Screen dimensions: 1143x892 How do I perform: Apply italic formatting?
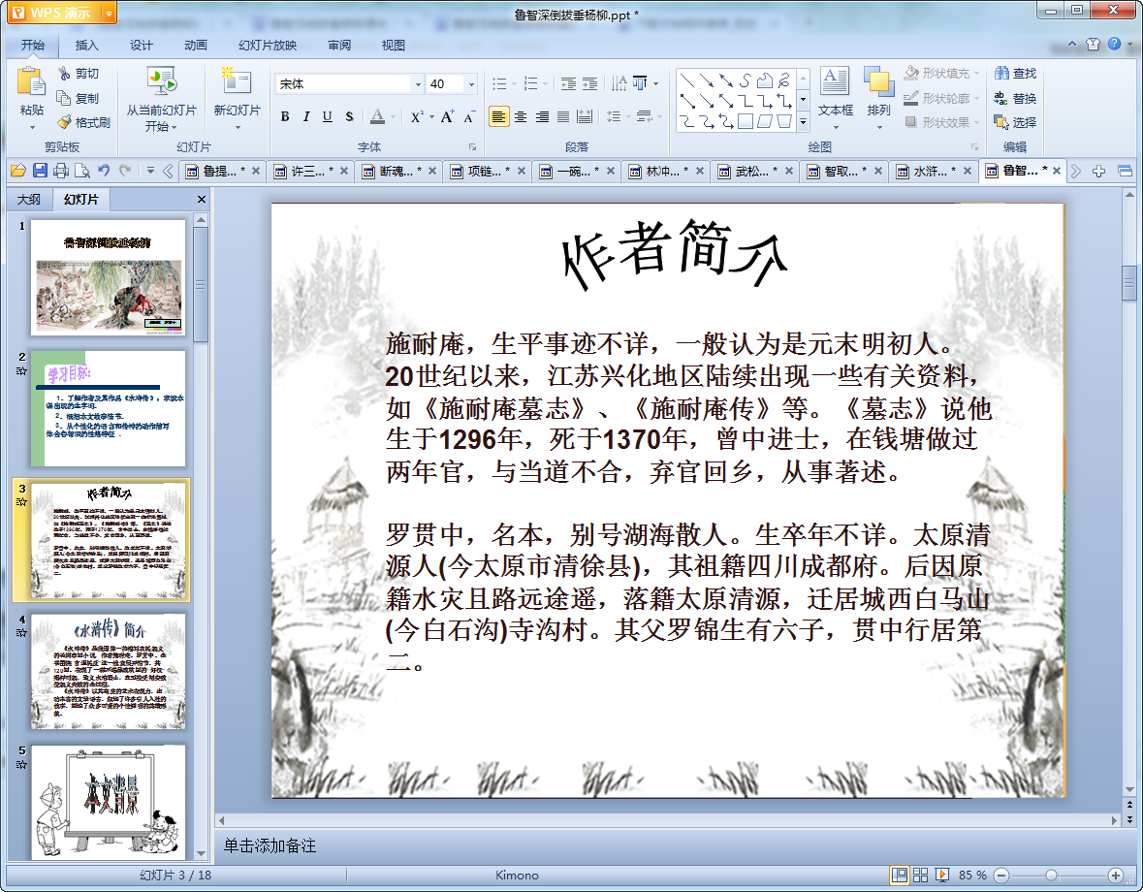(x=306, y=116)
